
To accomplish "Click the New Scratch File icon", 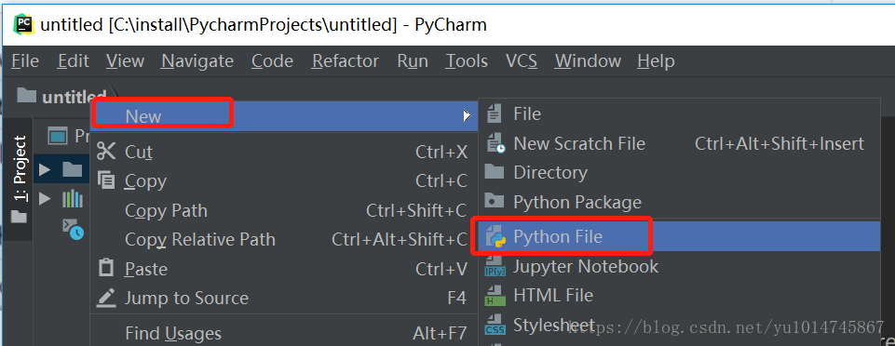I will [495, 143].
